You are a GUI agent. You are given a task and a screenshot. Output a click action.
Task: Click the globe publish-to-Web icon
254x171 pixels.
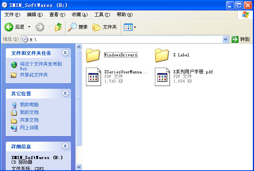(14, 65)
